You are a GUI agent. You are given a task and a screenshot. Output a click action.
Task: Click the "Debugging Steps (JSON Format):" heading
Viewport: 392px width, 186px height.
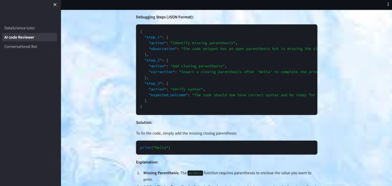tap(165, 17)
